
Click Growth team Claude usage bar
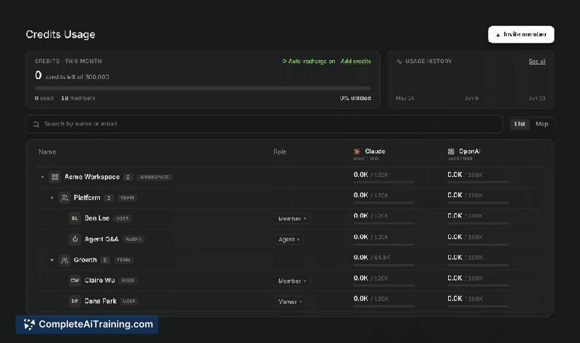(384, 265)
